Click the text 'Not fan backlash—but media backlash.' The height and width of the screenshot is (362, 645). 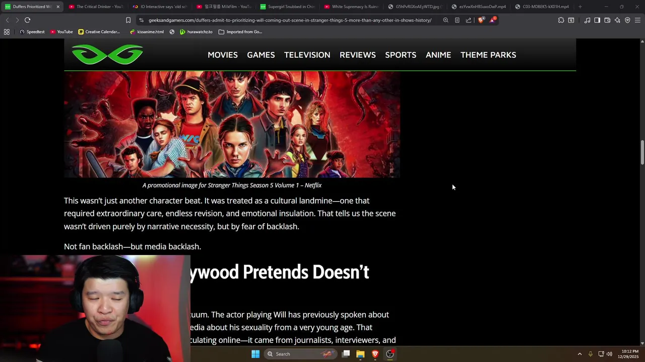pos(133,246)
